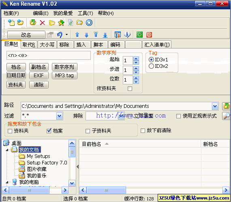Click the browse folder icon next to path
Image resolution: width=231 pixels, height=202 pixels.
tap(226, 106)
